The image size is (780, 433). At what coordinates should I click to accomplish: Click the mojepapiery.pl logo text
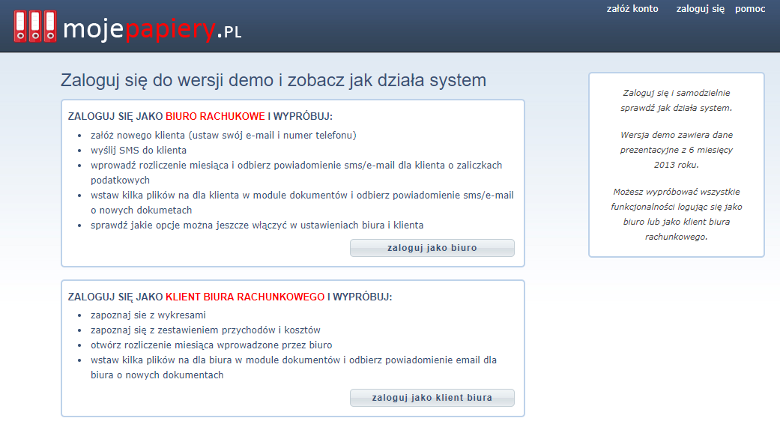[152, 30]
